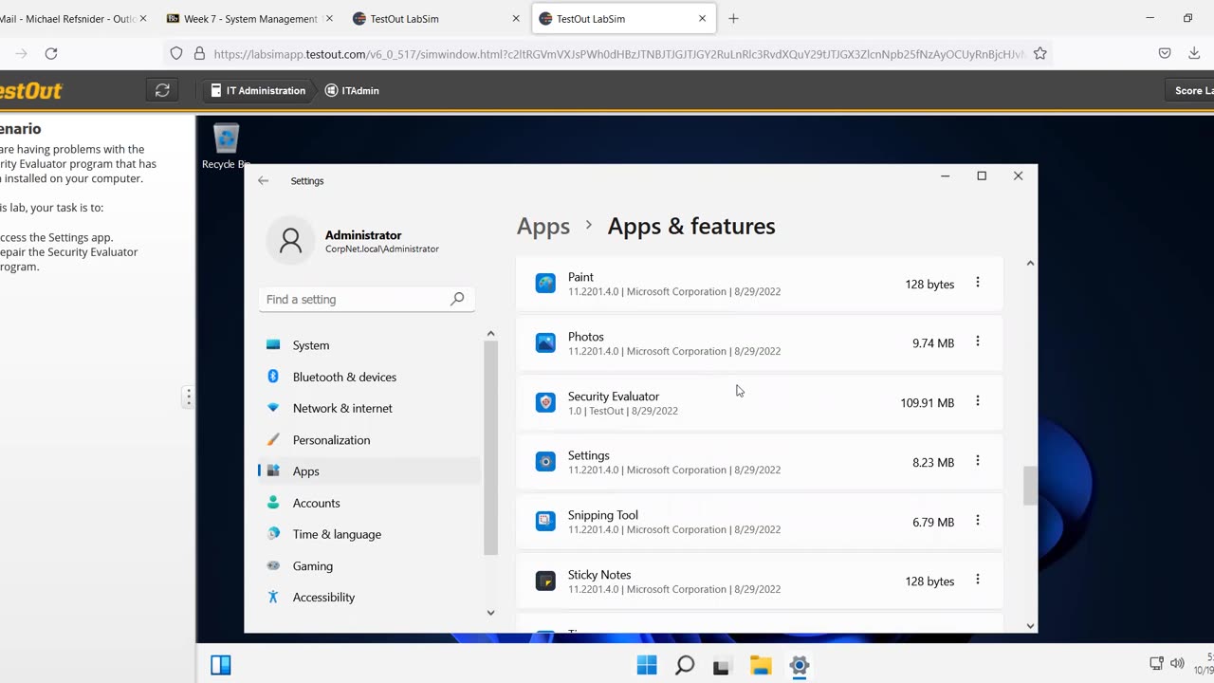Click the scenario panel handle dots
Screen dimensions: 1214x683
click(x=188, y=397)
